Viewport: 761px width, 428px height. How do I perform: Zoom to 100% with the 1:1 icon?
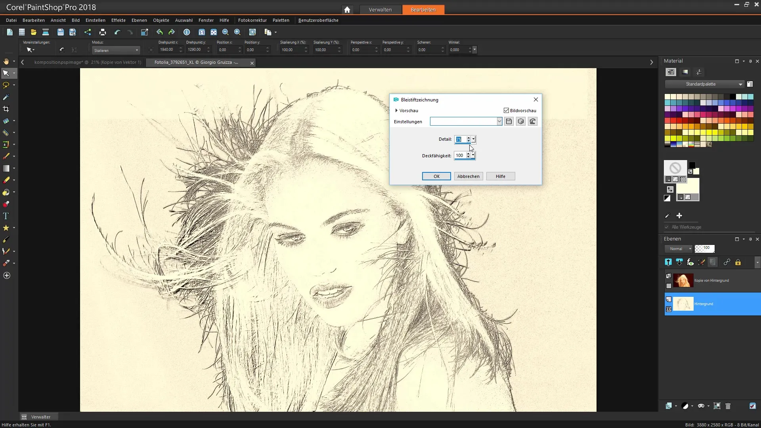pos(202,32)
